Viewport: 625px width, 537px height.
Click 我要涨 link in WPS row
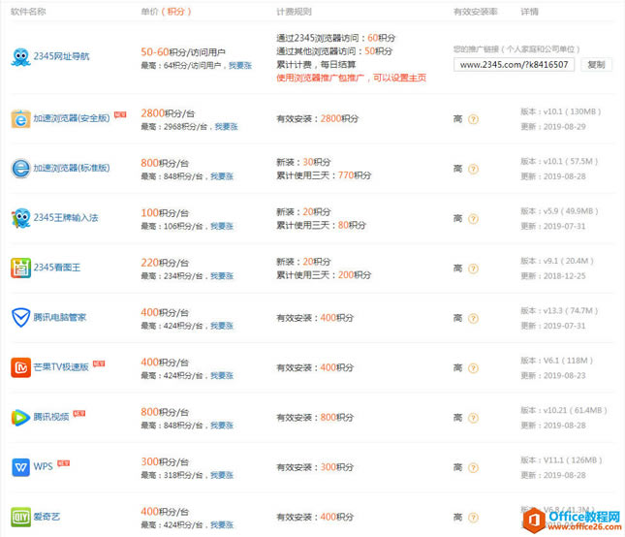coord(222,476)
